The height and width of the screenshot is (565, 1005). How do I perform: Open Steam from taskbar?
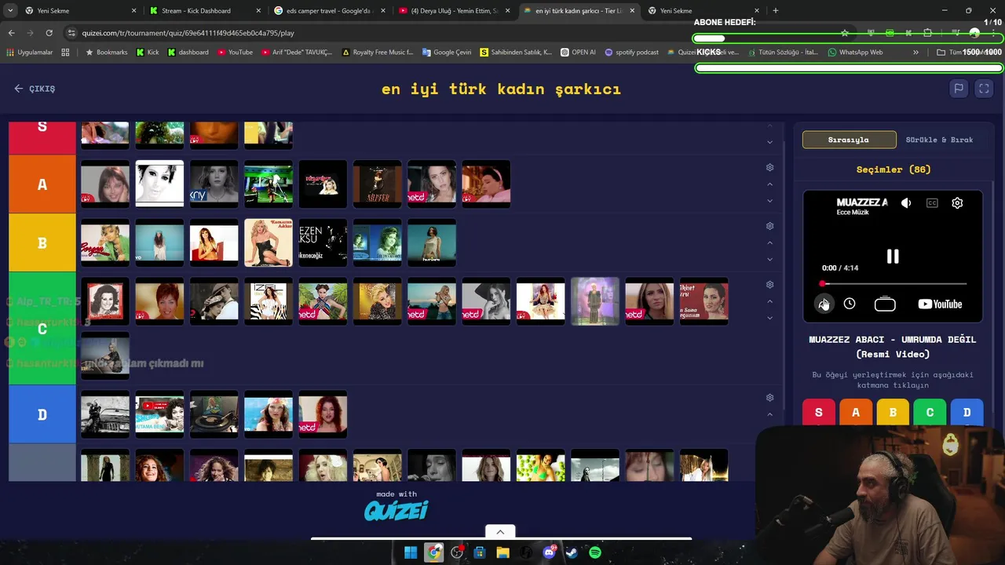[x=572, y=552]
